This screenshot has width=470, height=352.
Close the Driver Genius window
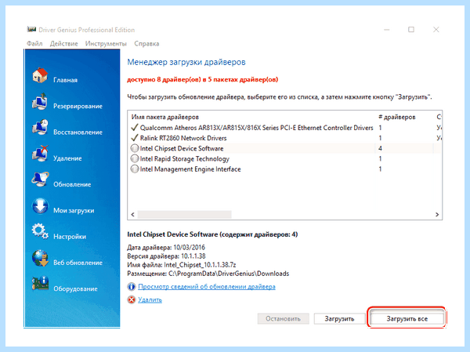pos(436,30)
